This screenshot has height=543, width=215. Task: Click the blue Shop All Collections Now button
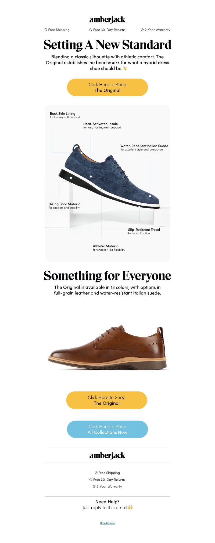pos(107,429)
